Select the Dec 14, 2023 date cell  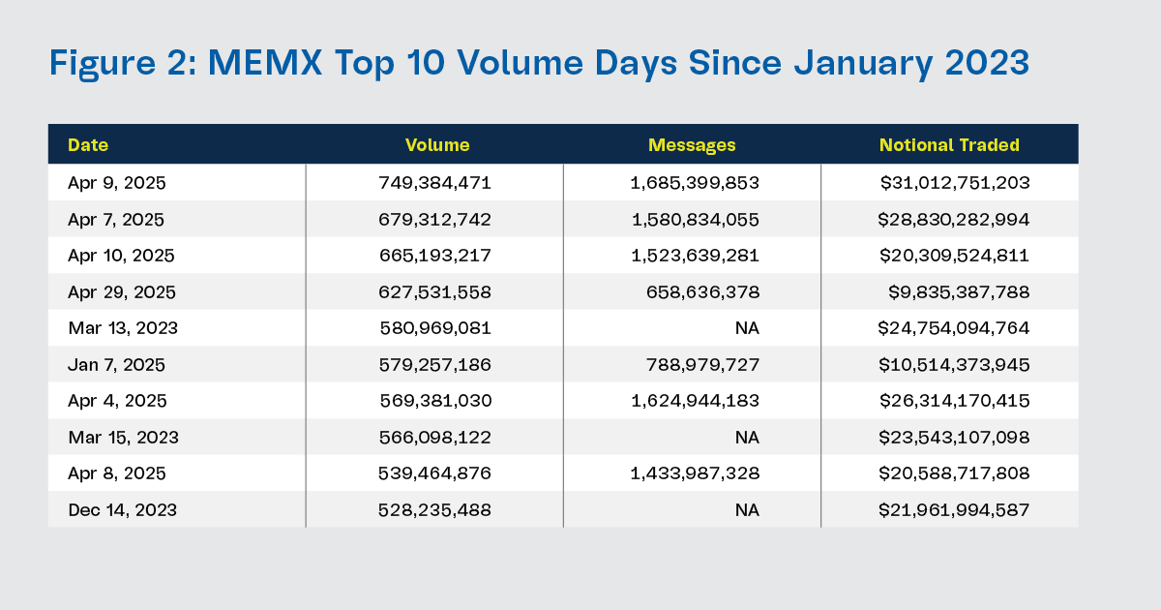[x=122, y=510]
